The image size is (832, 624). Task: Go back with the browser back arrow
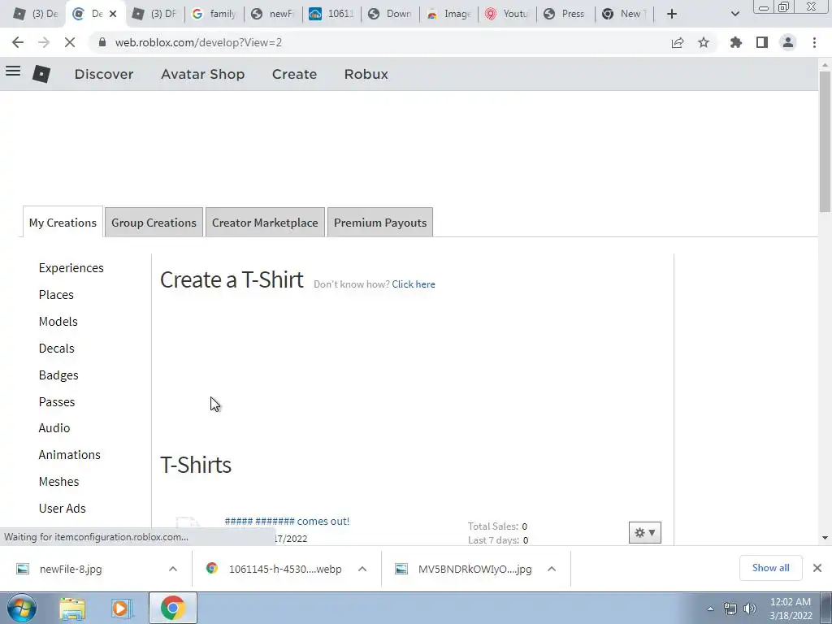click(18, 42)
